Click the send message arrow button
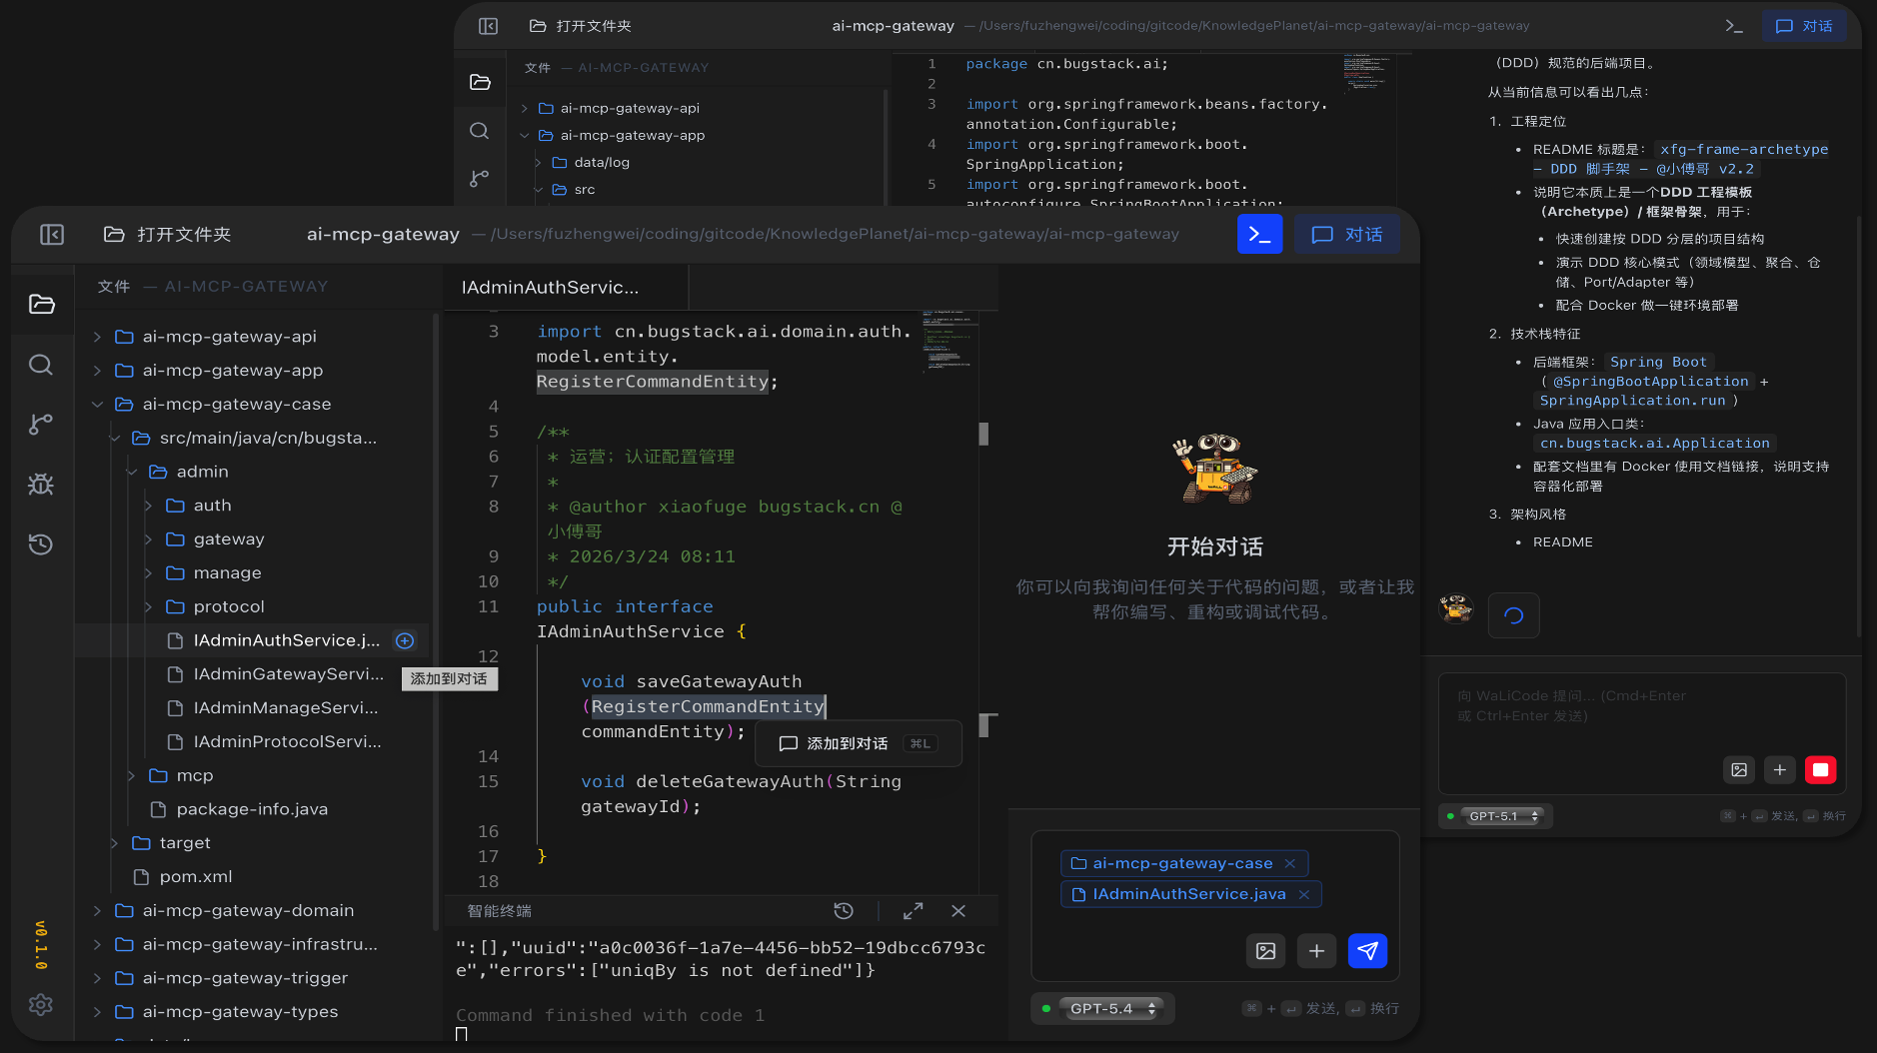 click(1367, 951)
